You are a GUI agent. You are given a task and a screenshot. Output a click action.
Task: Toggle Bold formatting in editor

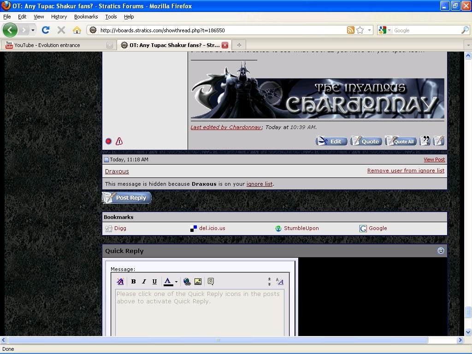coord(133,282)
